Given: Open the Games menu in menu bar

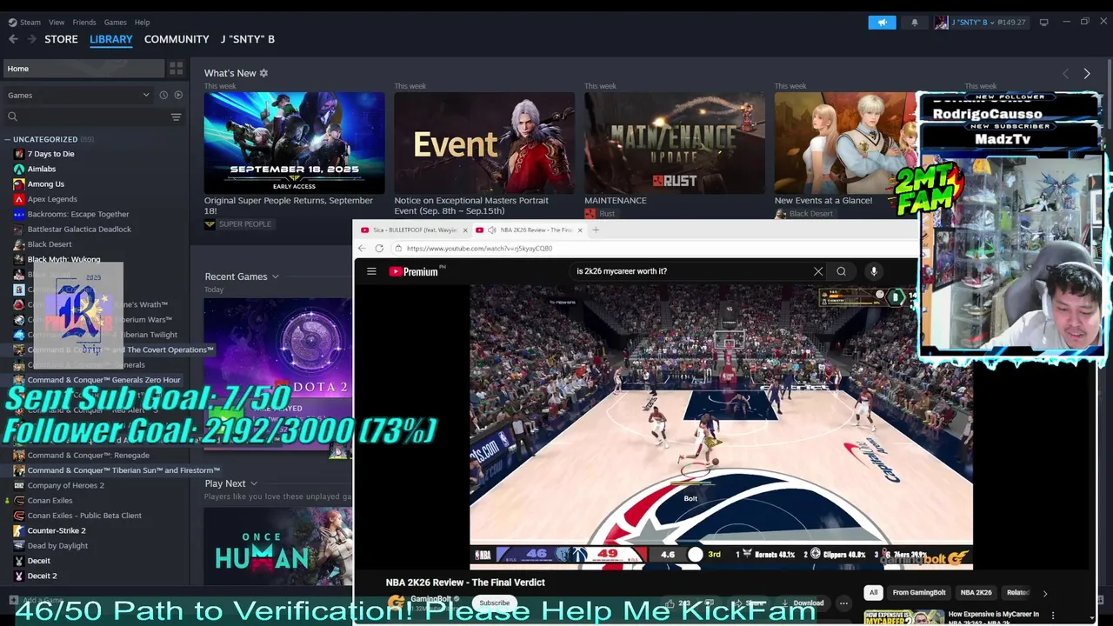Looking at the screenshot, I should click(115, 22).
